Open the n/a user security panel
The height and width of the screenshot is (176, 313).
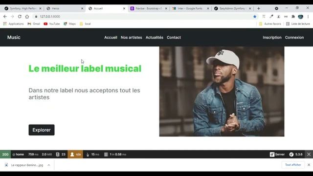(x=75, y=154)
